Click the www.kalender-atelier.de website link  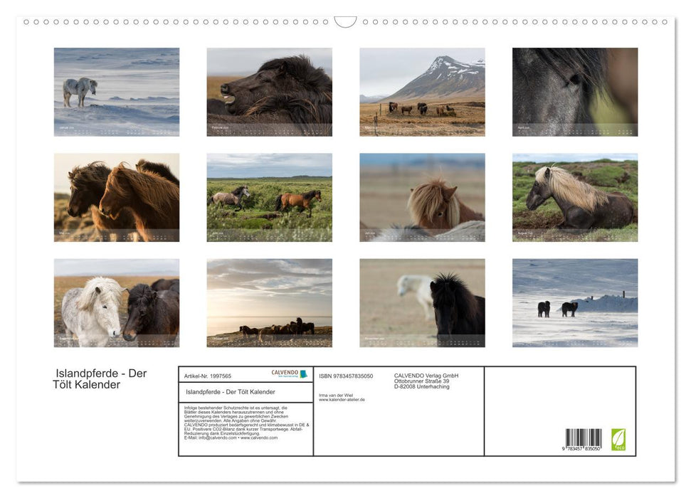coord(342,400)
